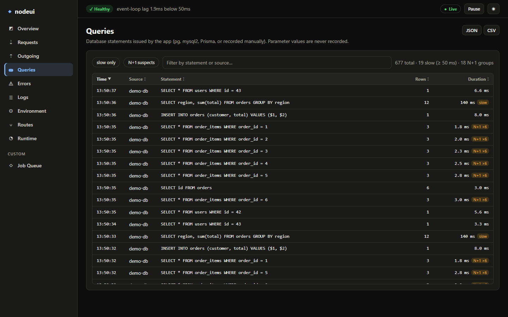Screen dimensions: 508x317
Task: Click the Healthy status badge
Action: coord(99,9)
